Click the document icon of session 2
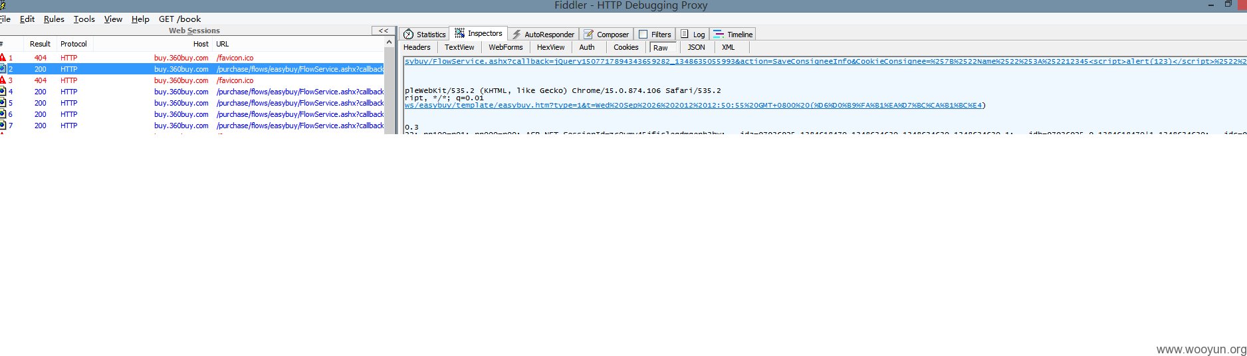 3,69
